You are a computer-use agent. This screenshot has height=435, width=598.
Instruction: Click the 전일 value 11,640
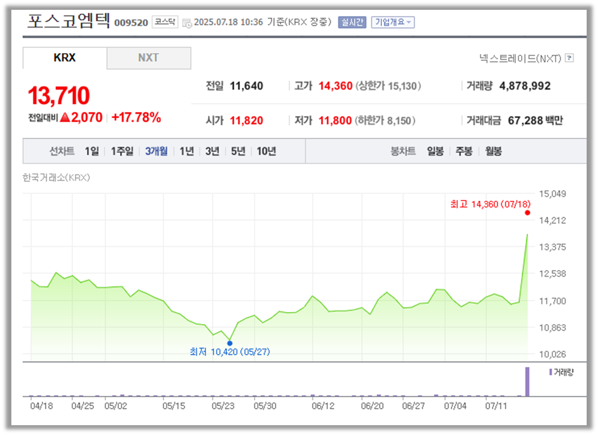246,86
